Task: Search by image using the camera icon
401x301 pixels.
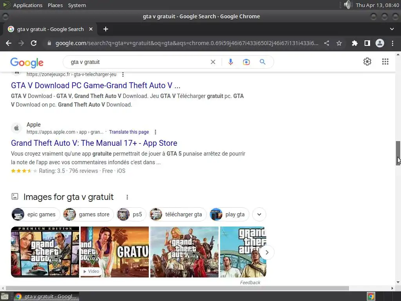Action: click(x=246, y=62)
